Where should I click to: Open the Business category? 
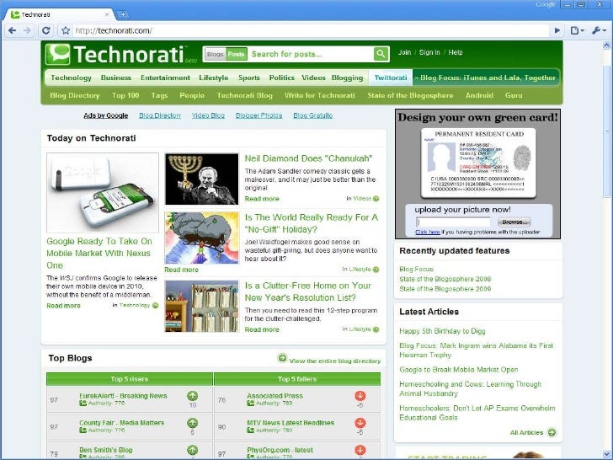115,78
